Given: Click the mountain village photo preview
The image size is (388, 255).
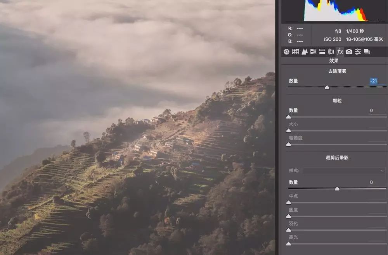Looking at the screenshot, I should (137, 127).
